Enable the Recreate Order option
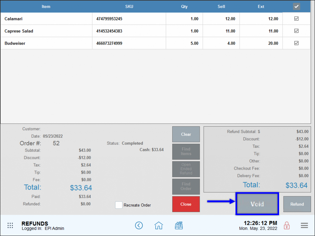The width and height of the screenshot is (315, 236). pyautogui.click(x=119, y=205)
